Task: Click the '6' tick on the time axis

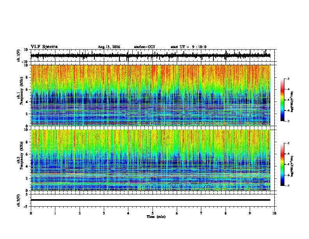Action: 177,213
